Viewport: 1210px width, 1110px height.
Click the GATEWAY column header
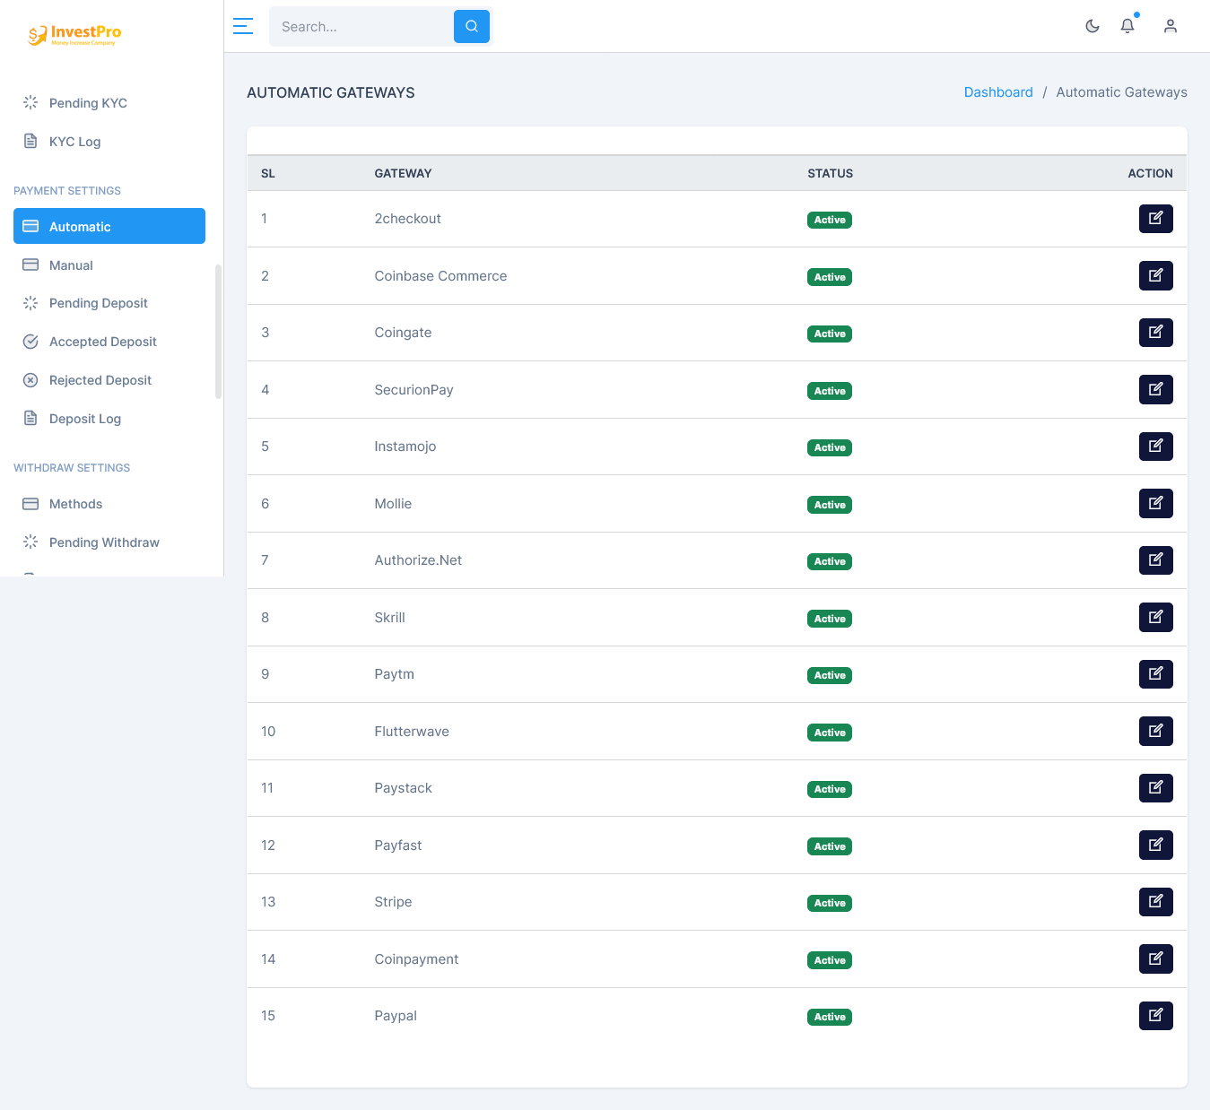coord(403,174)
